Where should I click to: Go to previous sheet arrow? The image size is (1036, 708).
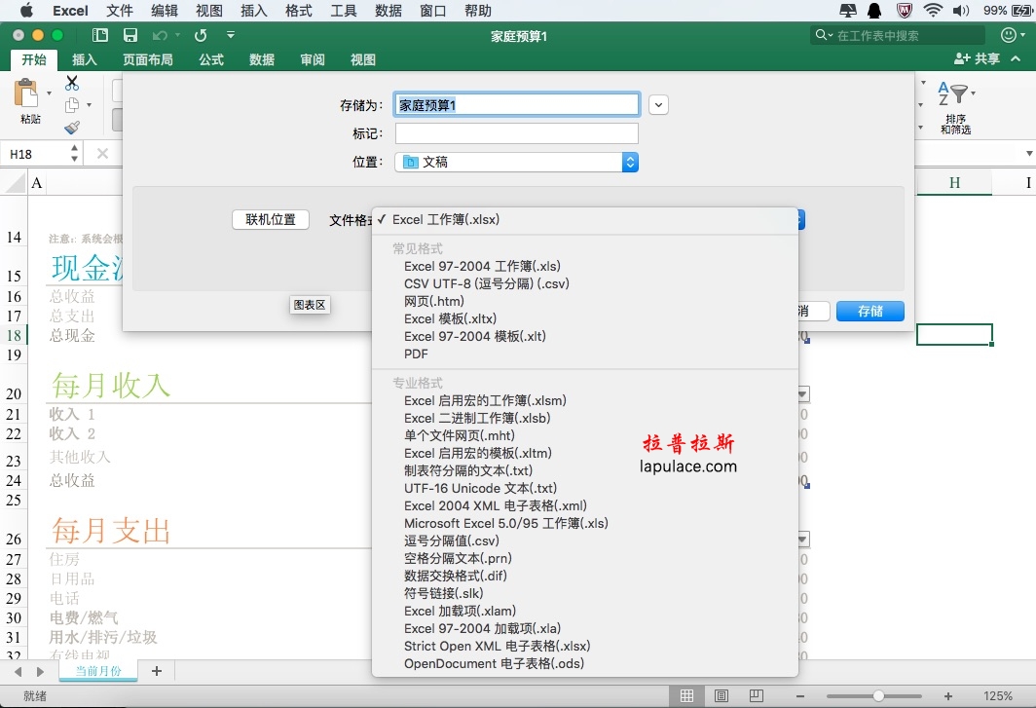pyautogui.click(x=18, y=672)
